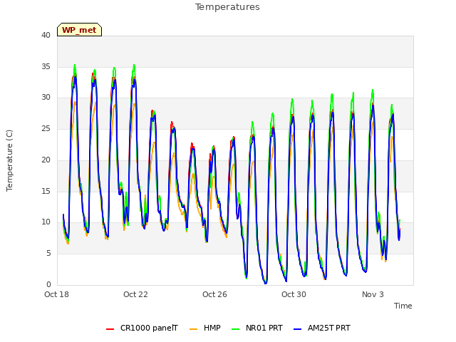Click the blue AM25T PRT legend swatch
Image resolution: width=456 pixels, height=342 pixels.
[297, 329]
